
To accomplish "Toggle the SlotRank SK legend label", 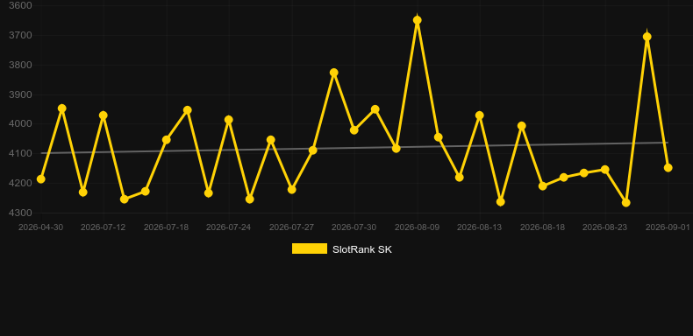I will tap(362, 249).
